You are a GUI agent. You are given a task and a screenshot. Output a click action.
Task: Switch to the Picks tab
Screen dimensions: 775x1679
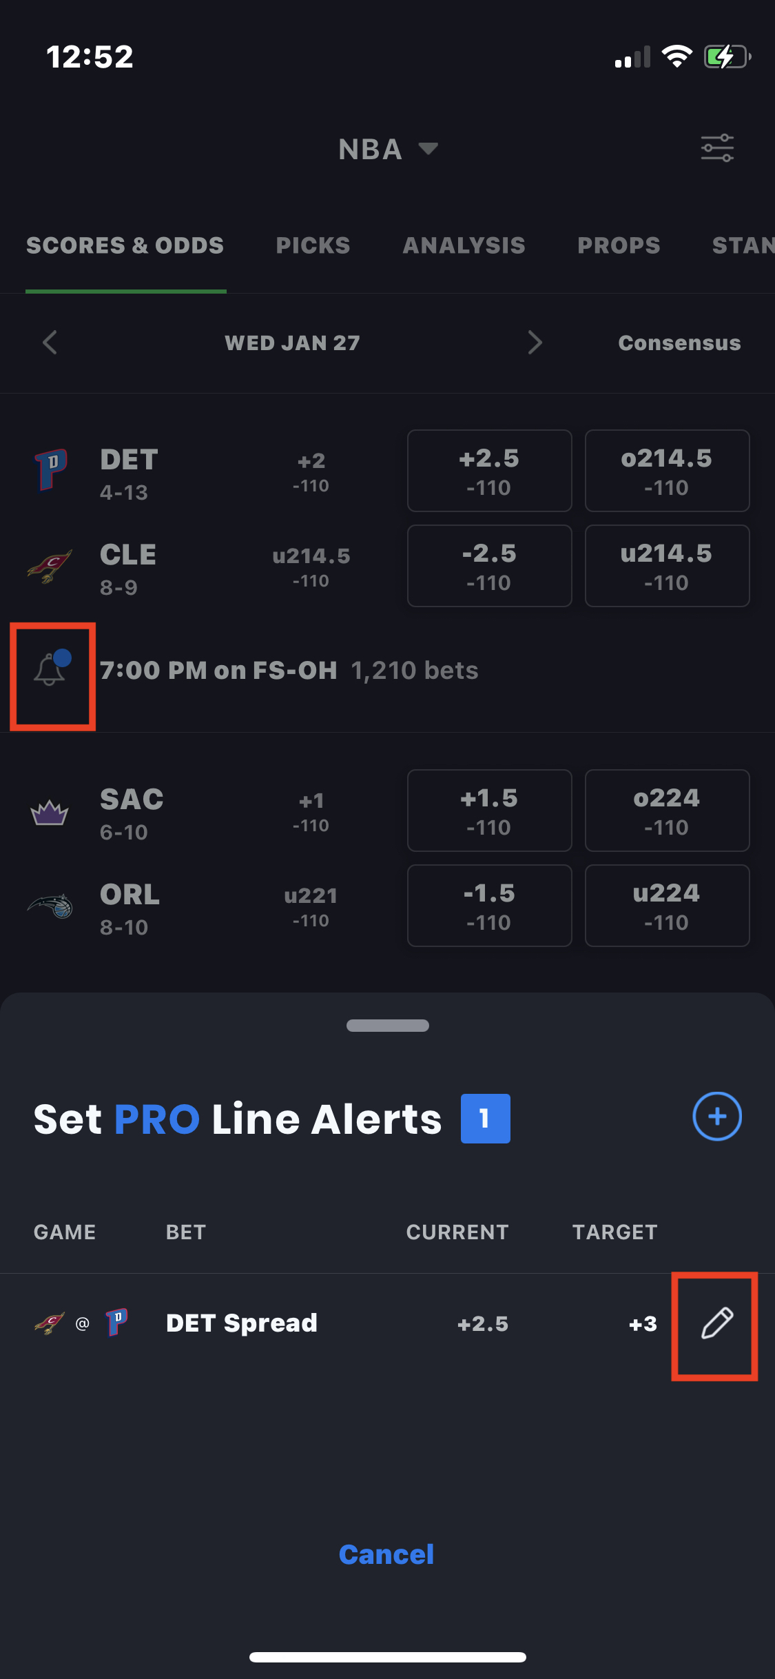point(313,245)
